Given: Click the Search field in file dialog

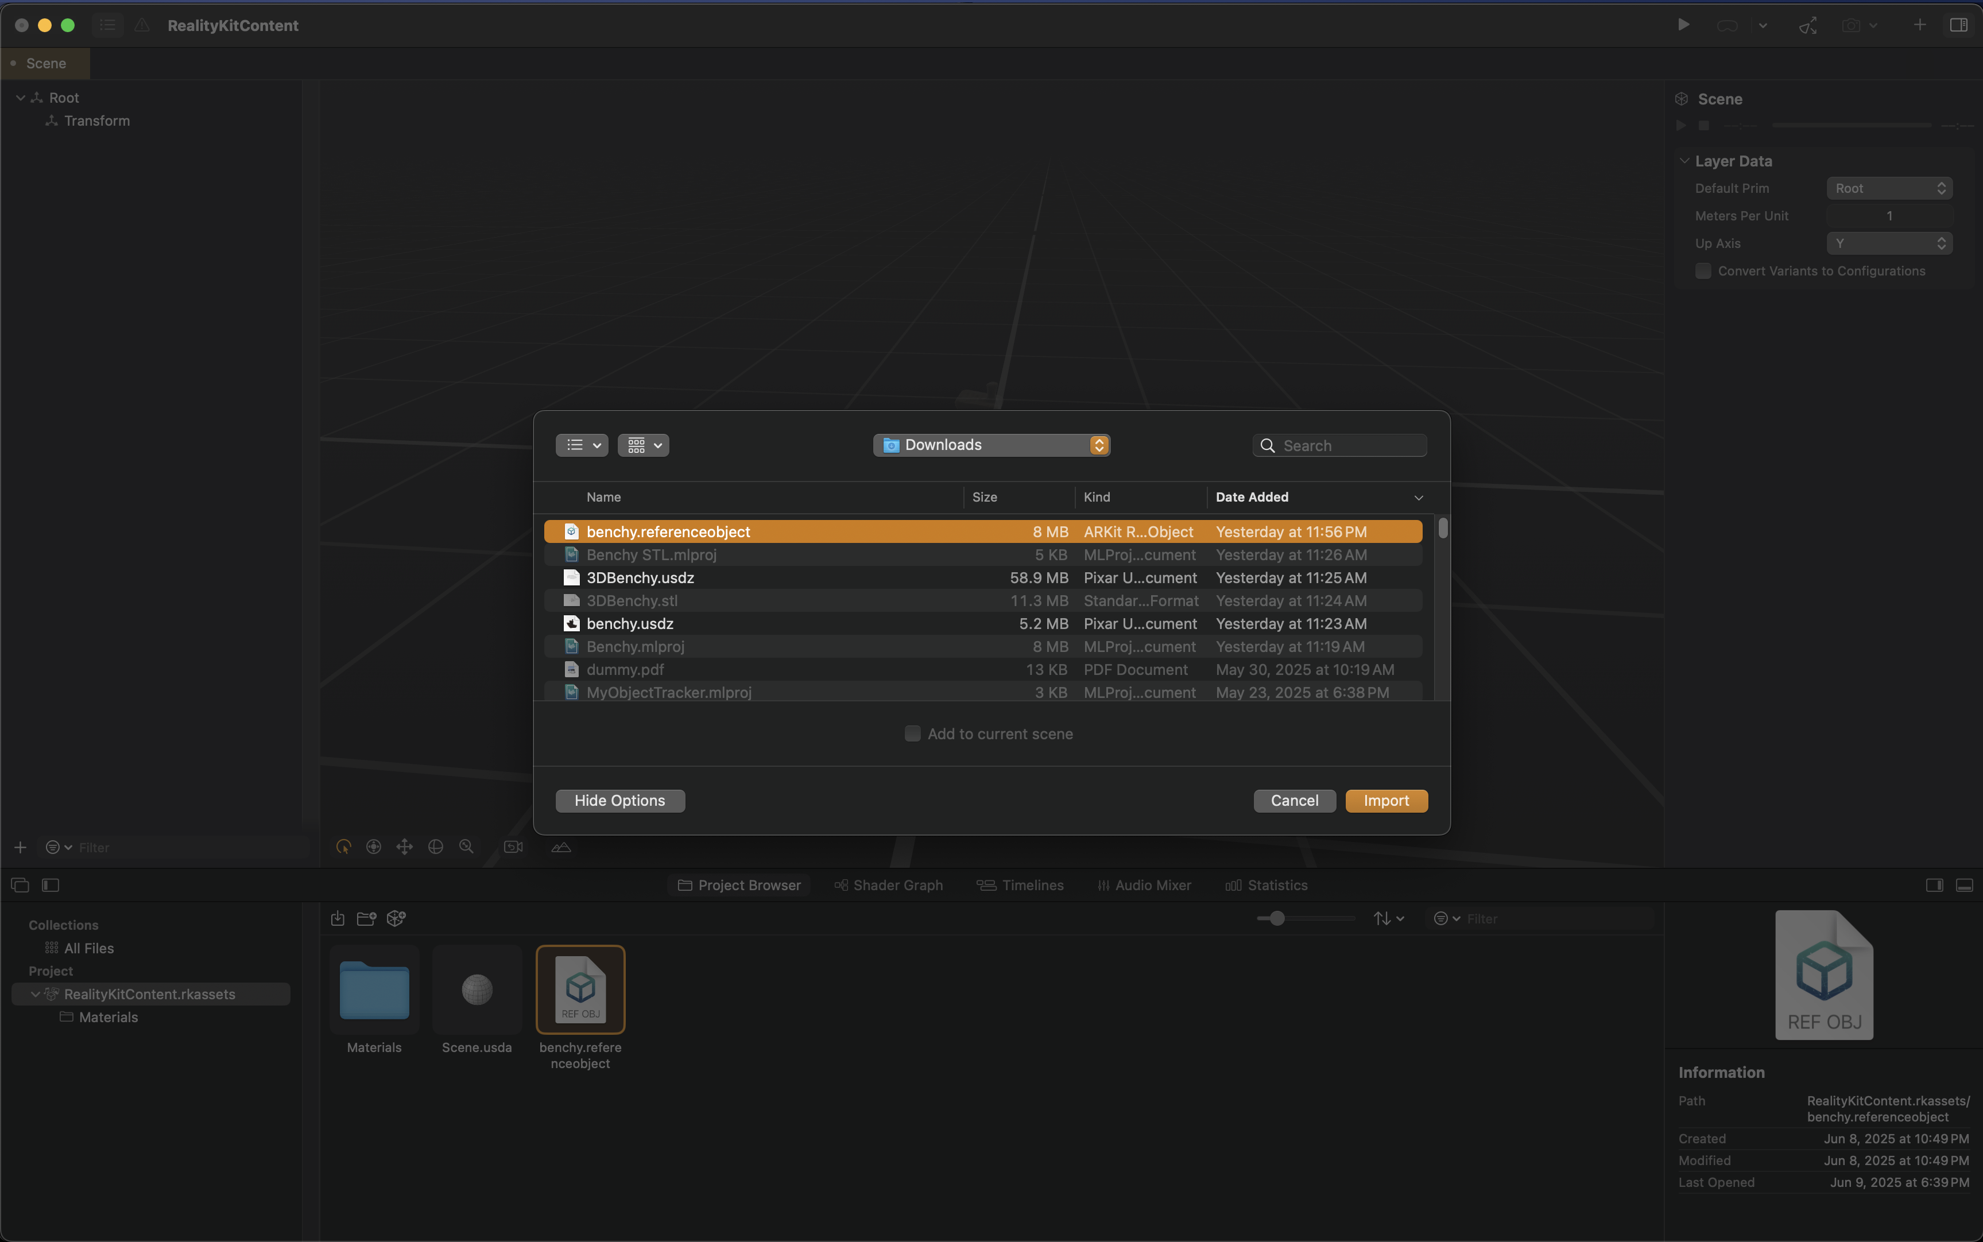Looking at the screenshot, I should coord(1347,445).
